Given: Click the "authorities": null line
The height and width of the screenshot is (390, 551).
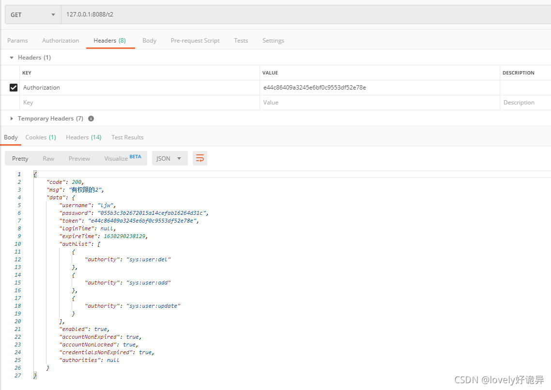Looking at the screenshot, I should point(89,360).
